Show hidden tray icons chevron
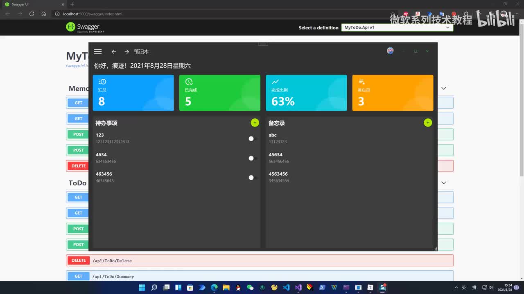The width and height of the screenshot is (524, 294). 456,287
